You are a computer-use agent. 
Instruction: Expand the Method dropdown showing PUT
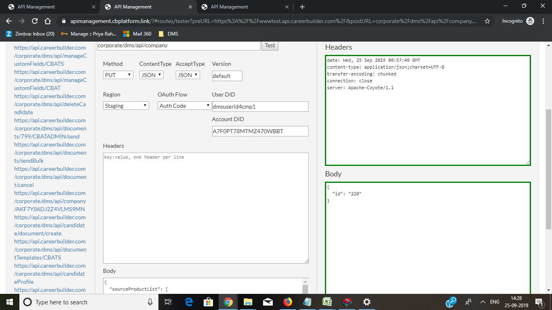pos(118,75)
